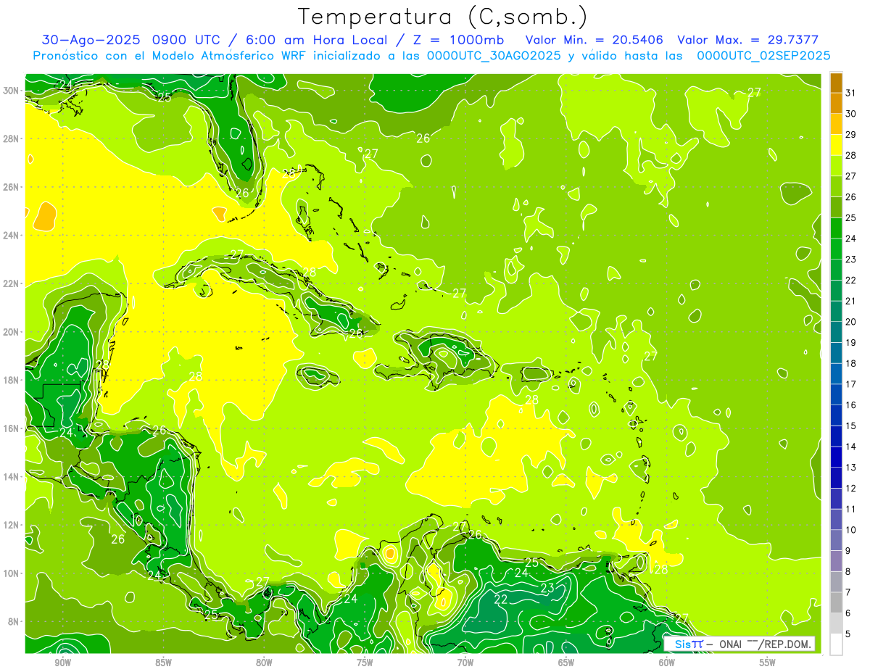Click the color scale label 31
This screenshot has width=870, height=672.
[851, 93]
